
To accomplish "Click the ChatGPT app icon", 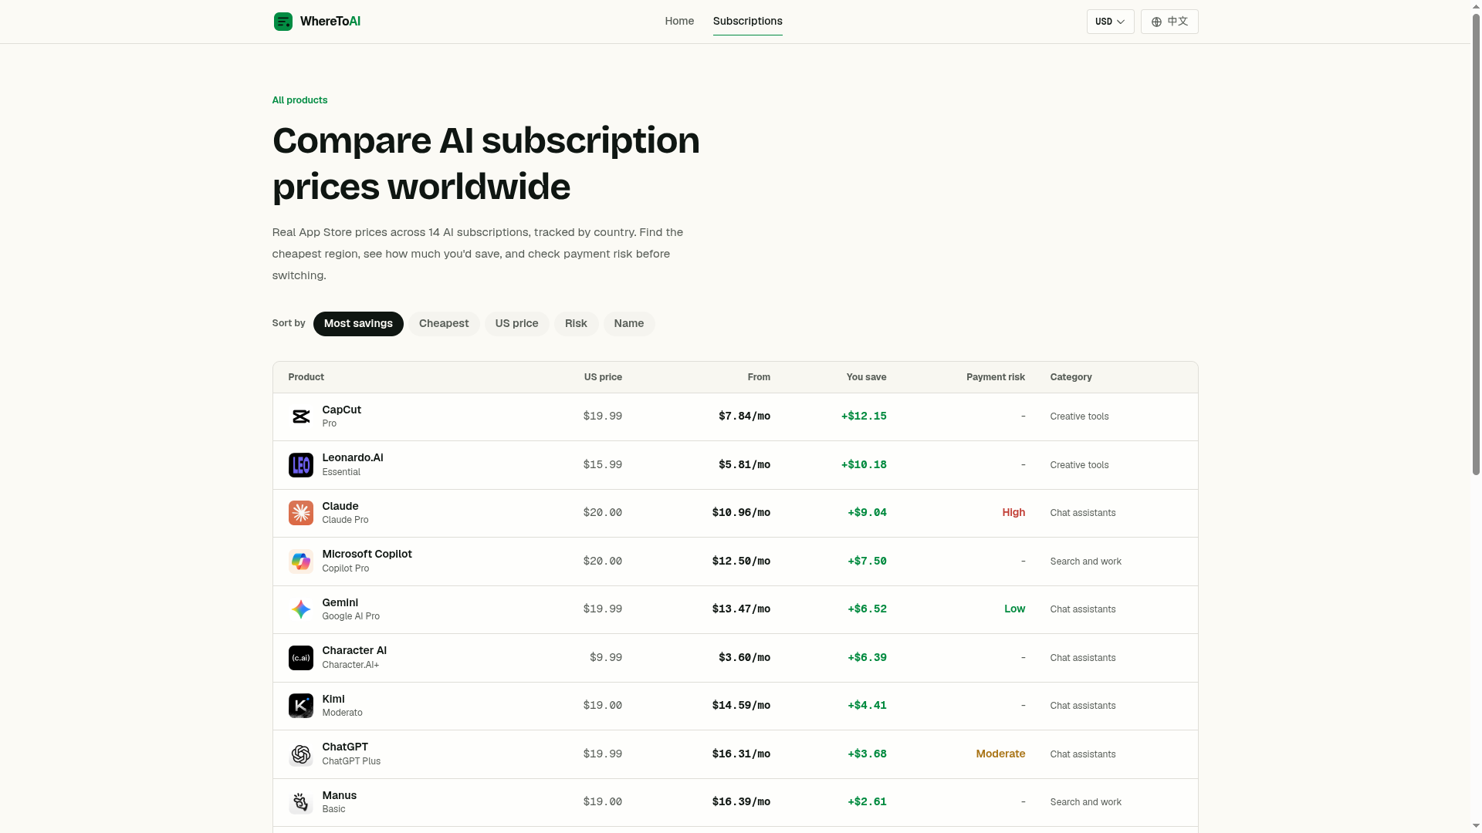I will pos(301,754).
